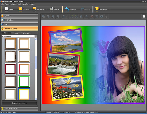Click the Печать printer icon

point(52,9)
